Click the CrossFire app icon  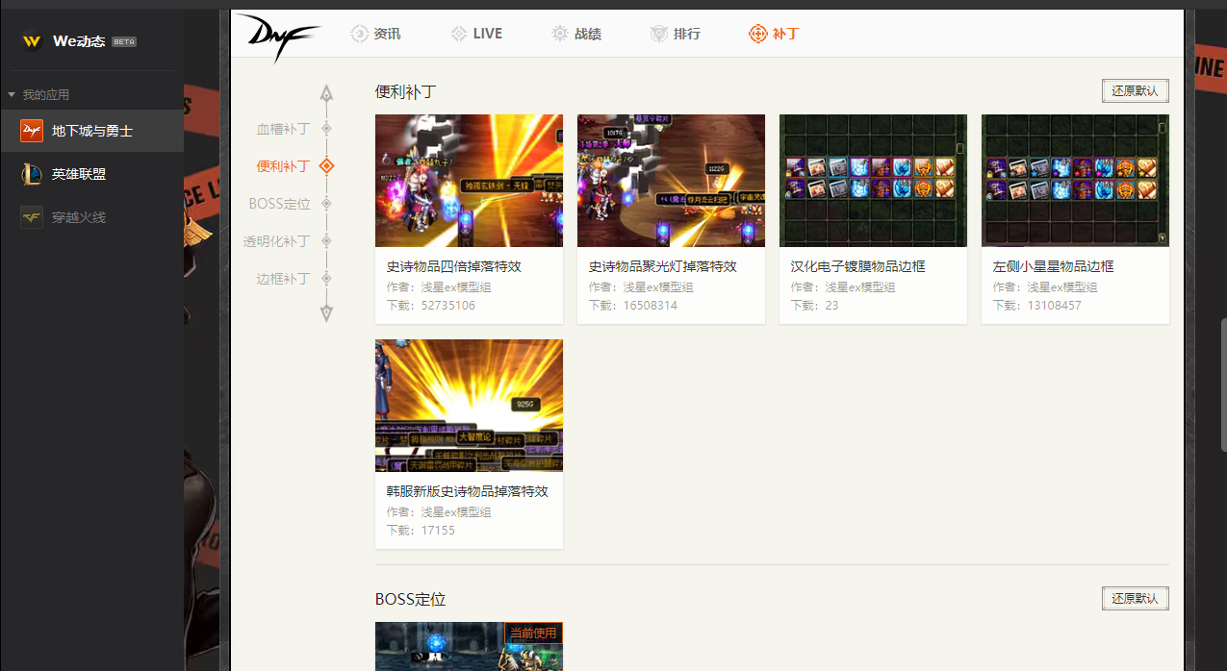coord(32,217)
